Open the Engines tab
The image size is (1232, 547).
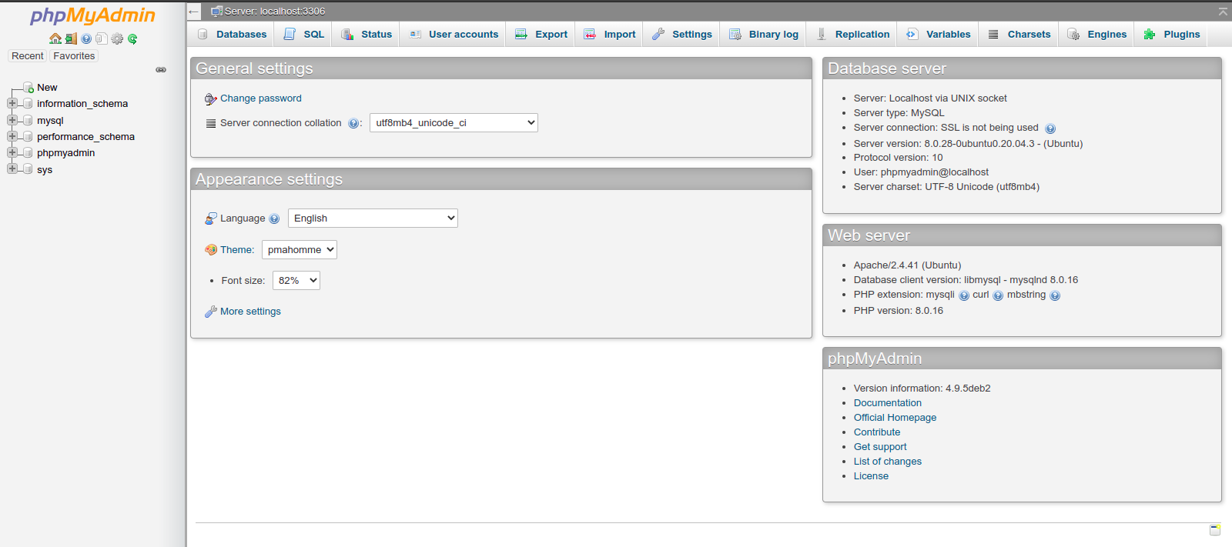pos(1096,35)
